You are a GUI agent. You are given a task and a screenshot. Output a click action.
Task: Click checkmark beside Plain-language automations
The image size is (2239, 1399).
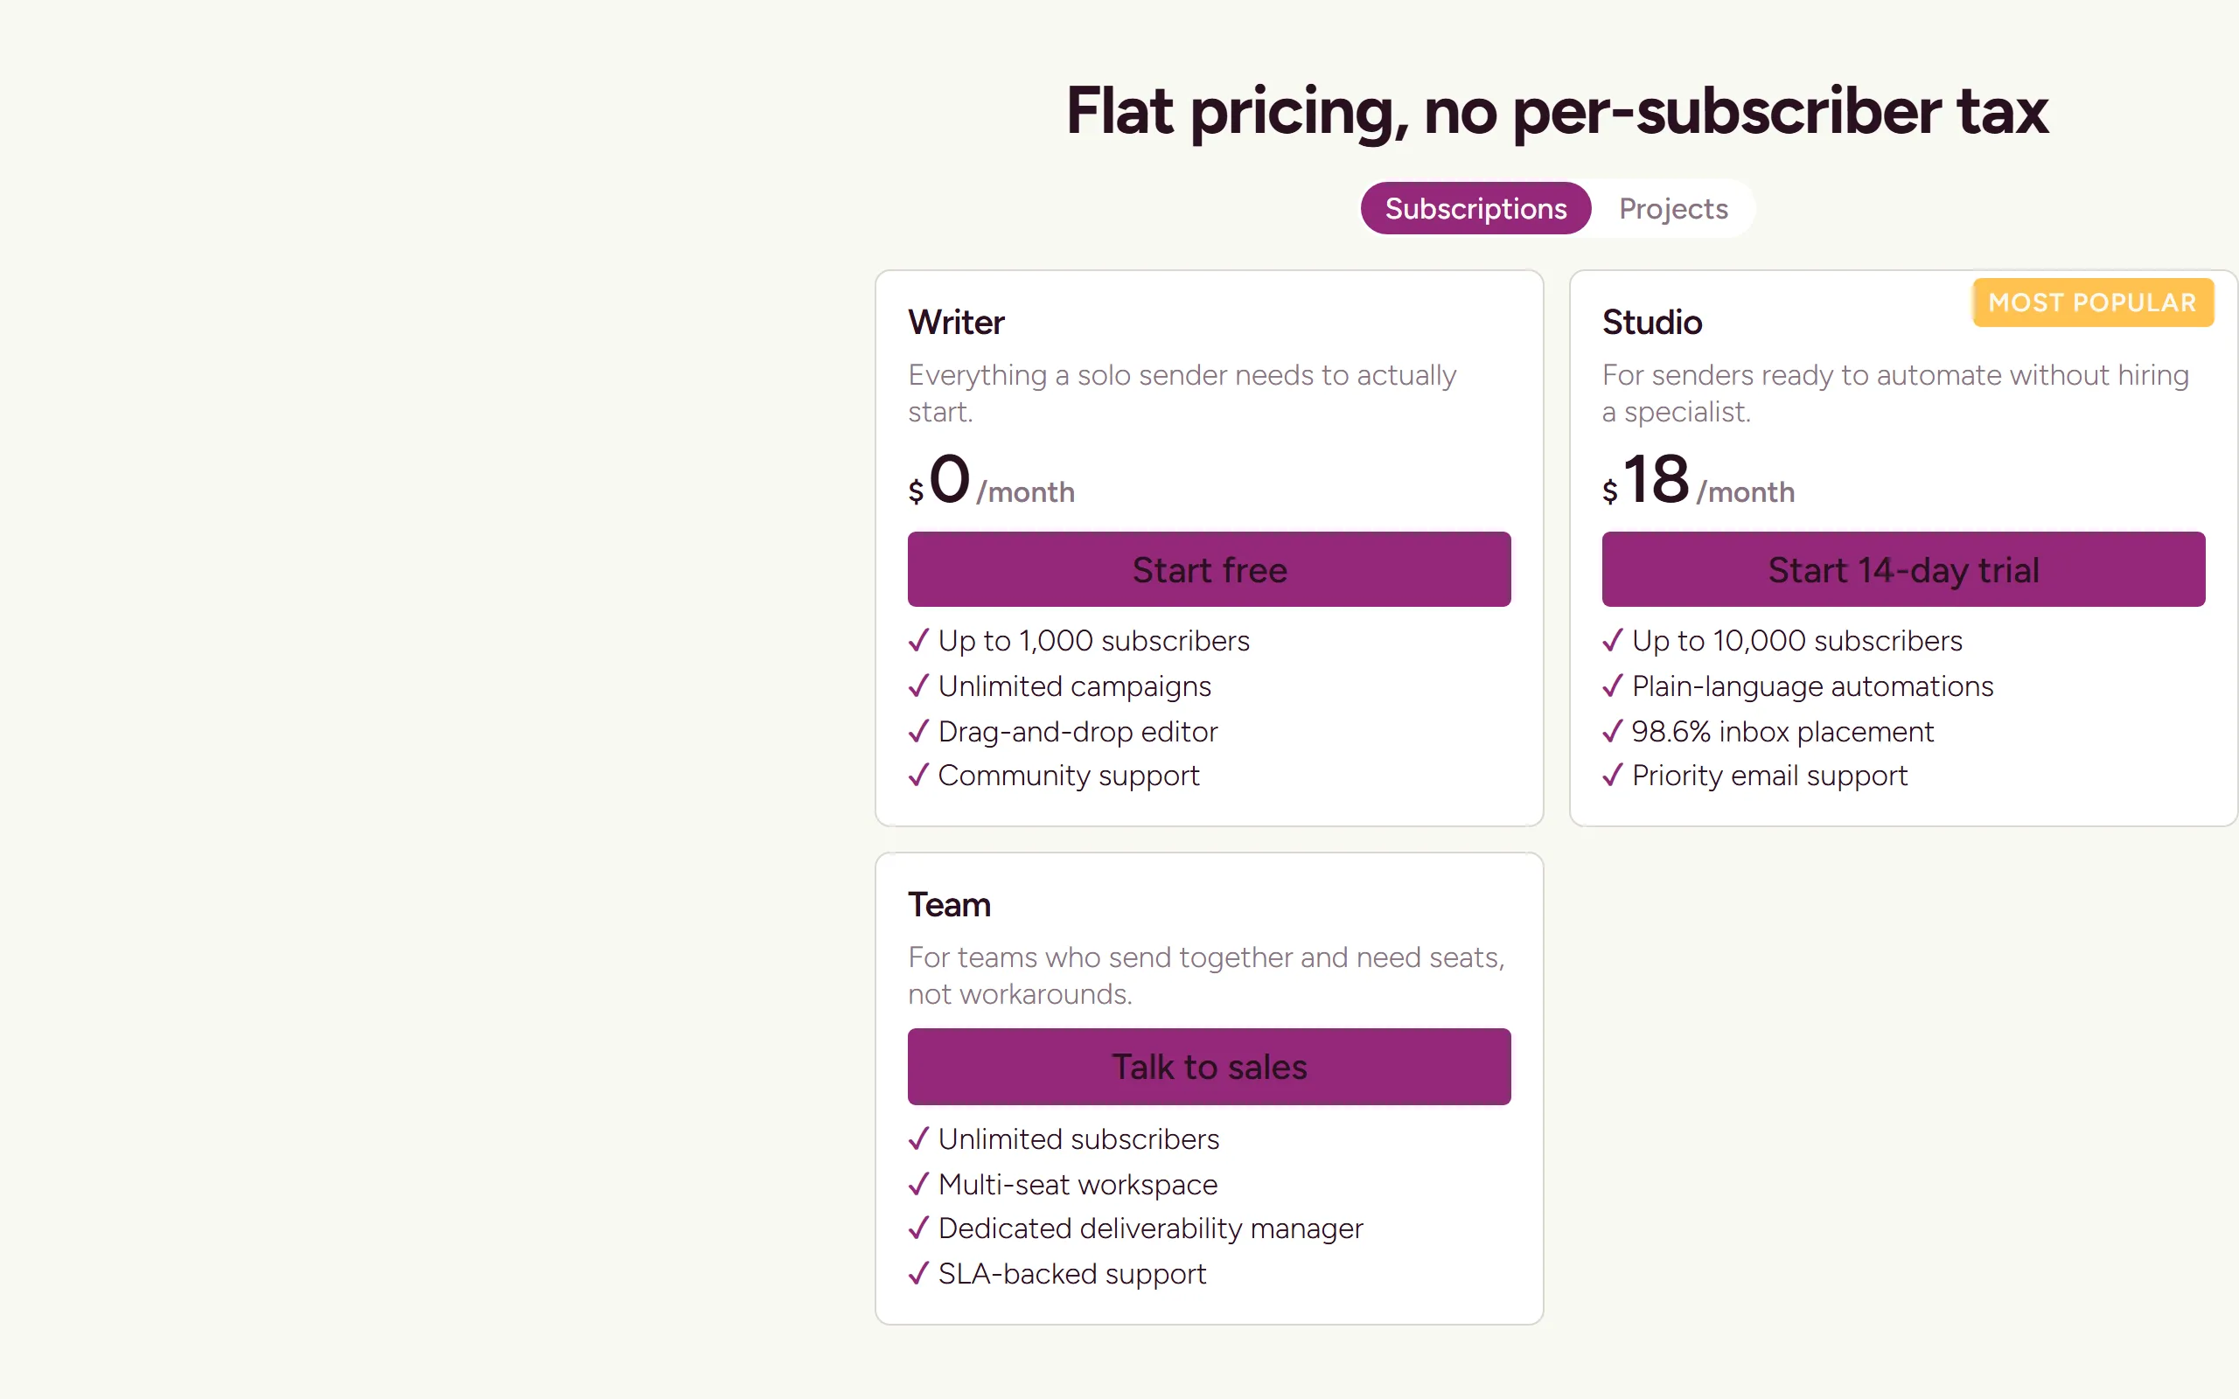click(1613, 686)
